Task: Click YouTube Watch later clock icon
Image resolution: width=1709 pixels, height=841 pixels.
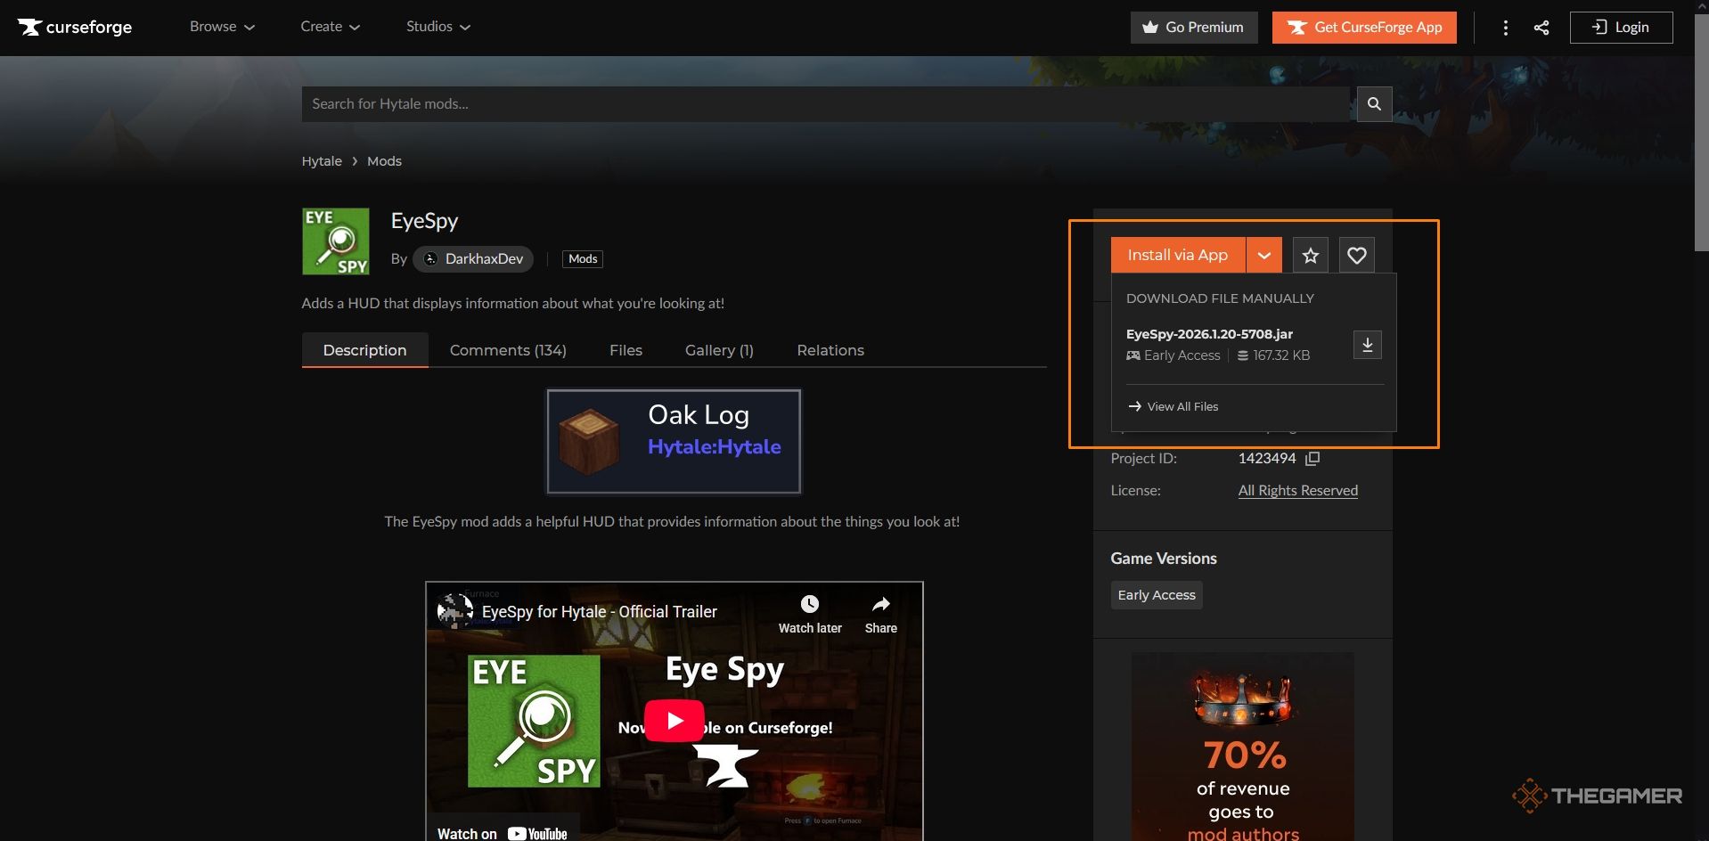Action: click(x=809, y=605)
